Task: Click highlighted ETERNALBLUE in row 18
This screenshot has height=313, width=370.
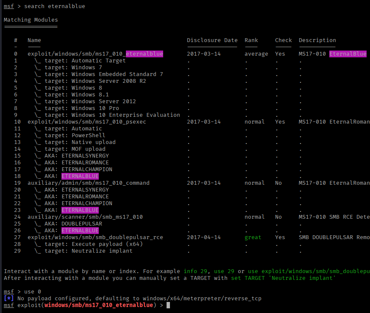Action: click(80, 176)
